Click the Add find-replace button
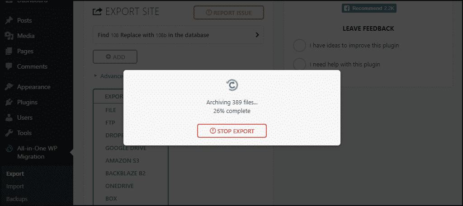 point(115,56)
